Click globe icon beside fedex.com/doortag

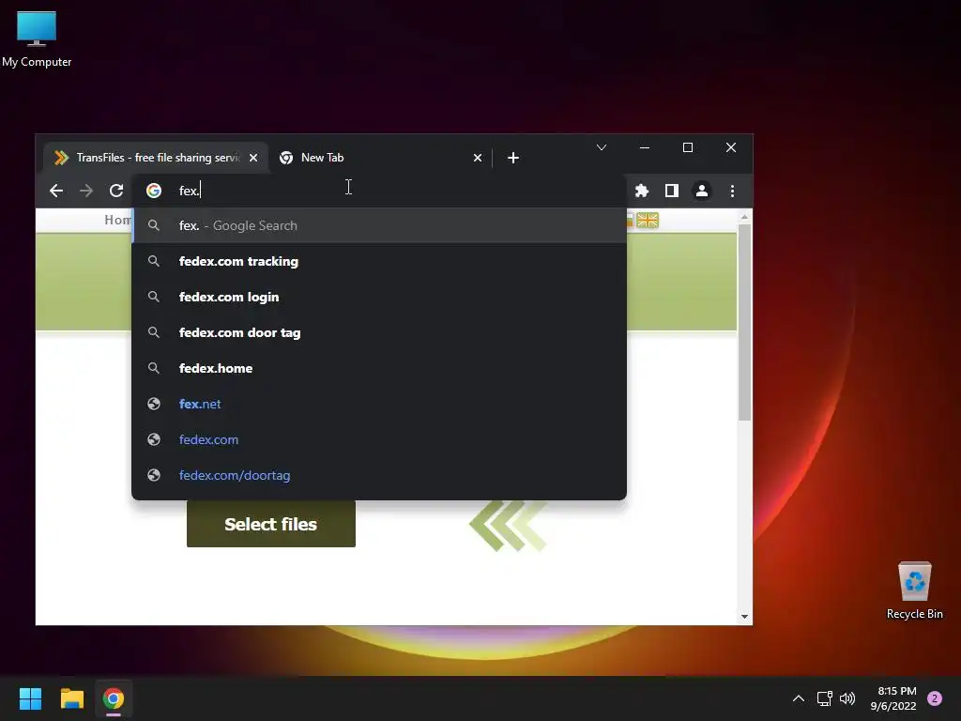(x=154, y=475)
